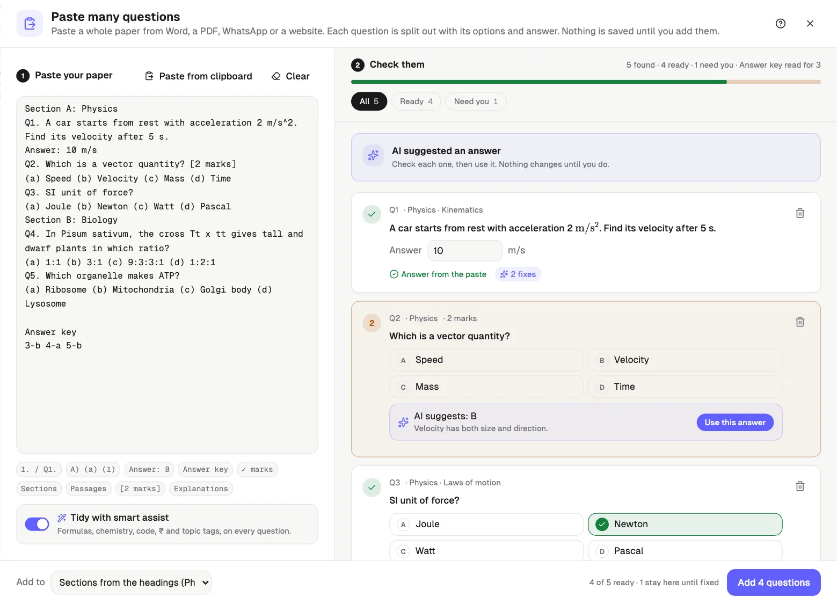
Task: Click the Answer: B format chip
Action: click(149, 469)
